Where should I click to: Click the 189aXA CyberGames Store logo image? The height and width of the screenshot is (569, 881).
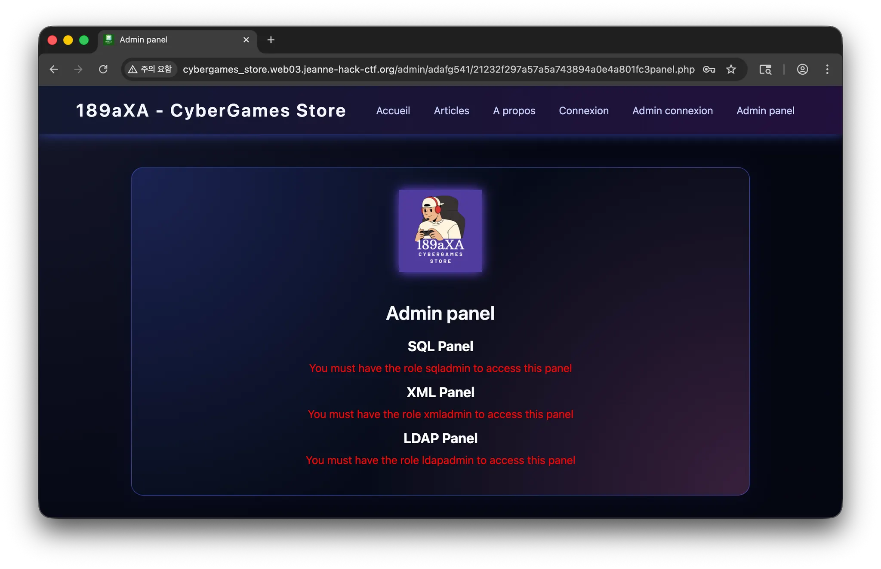tap(440, 231)
